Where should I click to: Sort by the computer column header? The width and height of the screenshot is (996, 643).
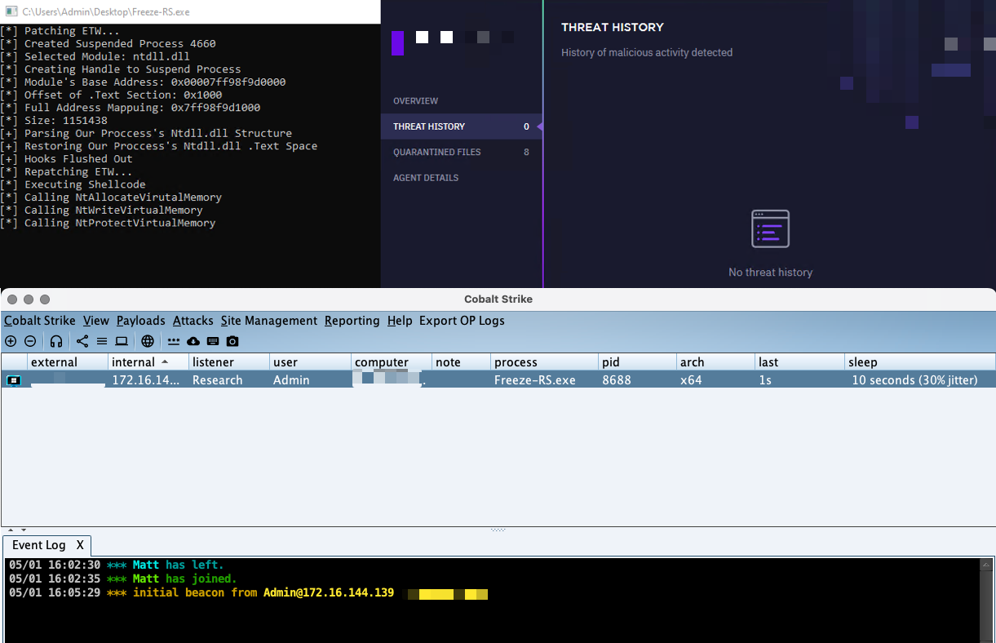[x=392, y=361]
